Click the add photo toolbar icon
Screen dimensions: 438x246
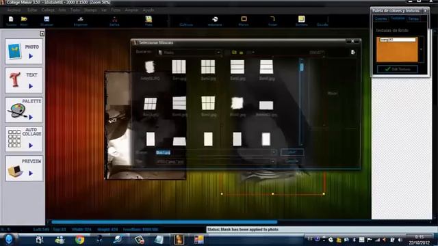pyautogui.click(x=149, y=19)
